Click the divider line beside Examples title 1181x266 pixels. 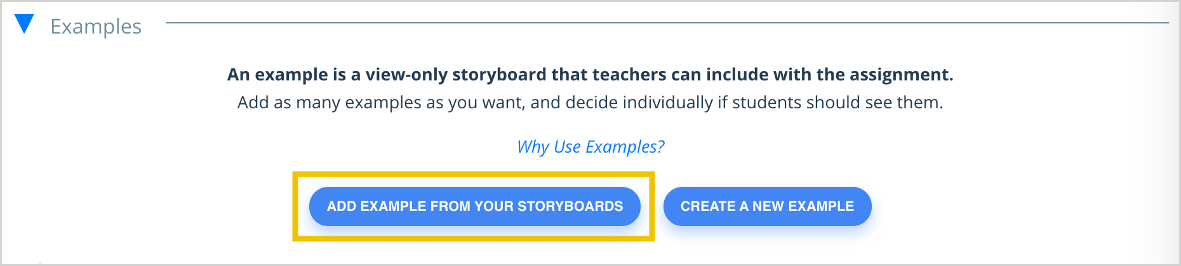[667, 23]
